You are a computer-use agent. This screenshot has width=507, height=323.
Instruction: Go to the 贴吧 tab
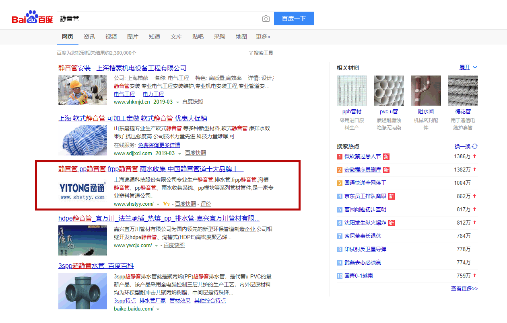tap(198, 37)
